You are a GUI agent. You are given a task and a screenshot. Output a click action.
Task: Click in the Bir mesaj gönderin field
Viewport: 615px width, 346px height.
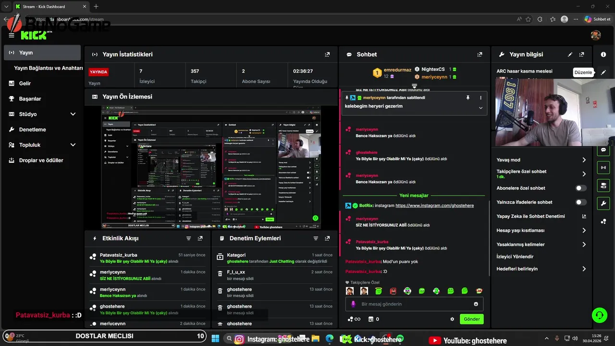click(414, 304)
